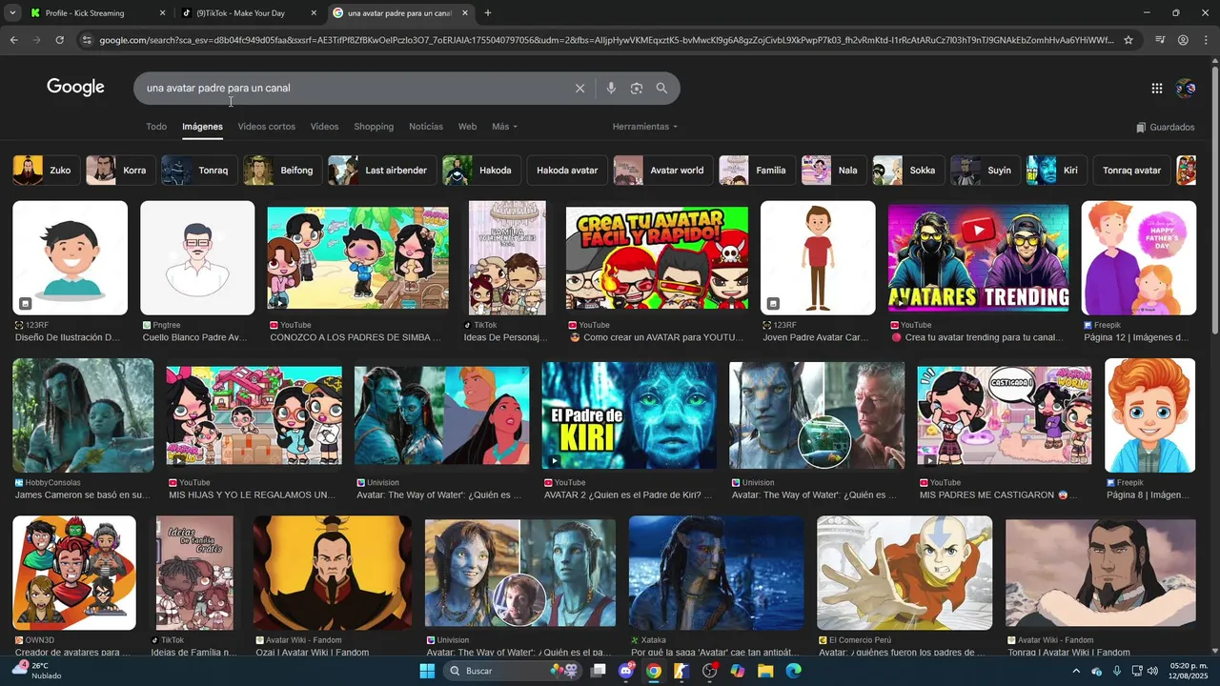This screenshot has width=1220, height=686.
Task: Pick the Kiri suggestion chip
Action: click(x=1055, y=171)
